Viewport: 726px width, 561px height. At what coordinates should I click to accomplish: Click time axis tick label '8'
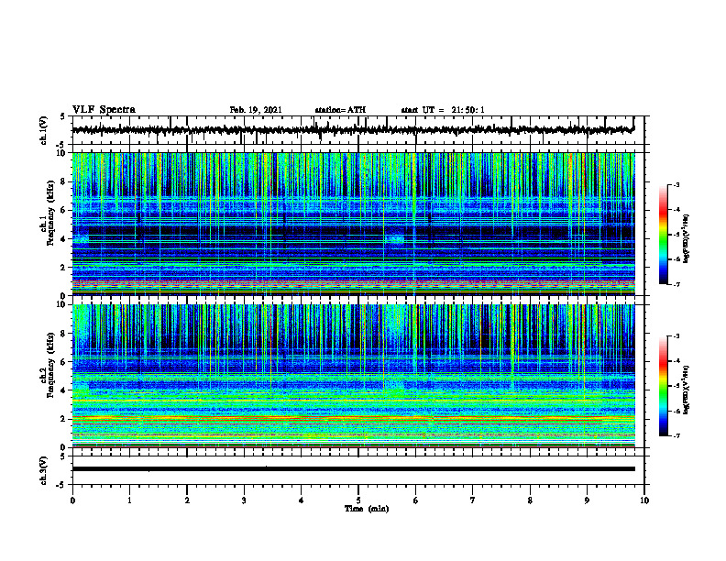tap(530, 500)
